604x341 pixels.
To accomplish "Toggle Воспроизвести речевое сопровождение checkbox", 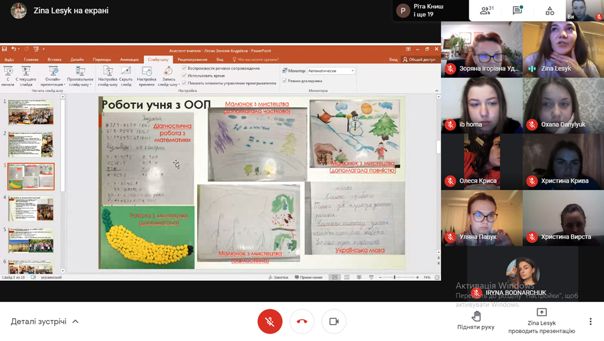I will (x=185, y=68).
